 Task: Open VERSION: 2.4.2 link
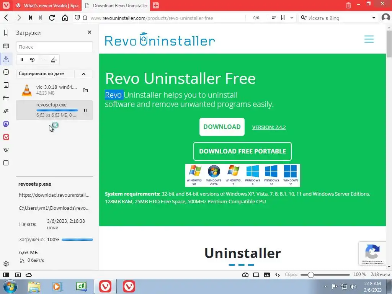[x=269, y=127]
